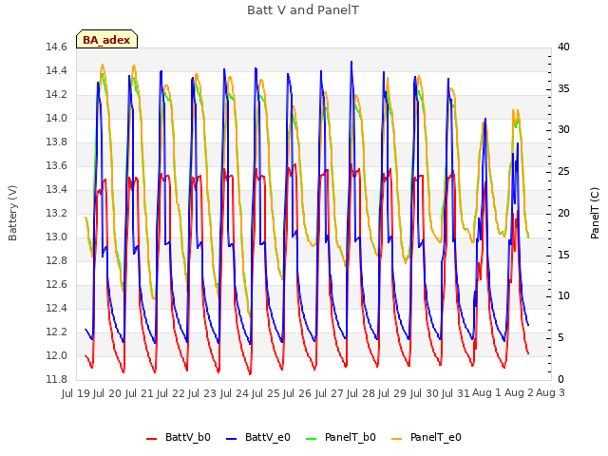Click the 'PanelT (C)' right axis label

pos(595,213)
